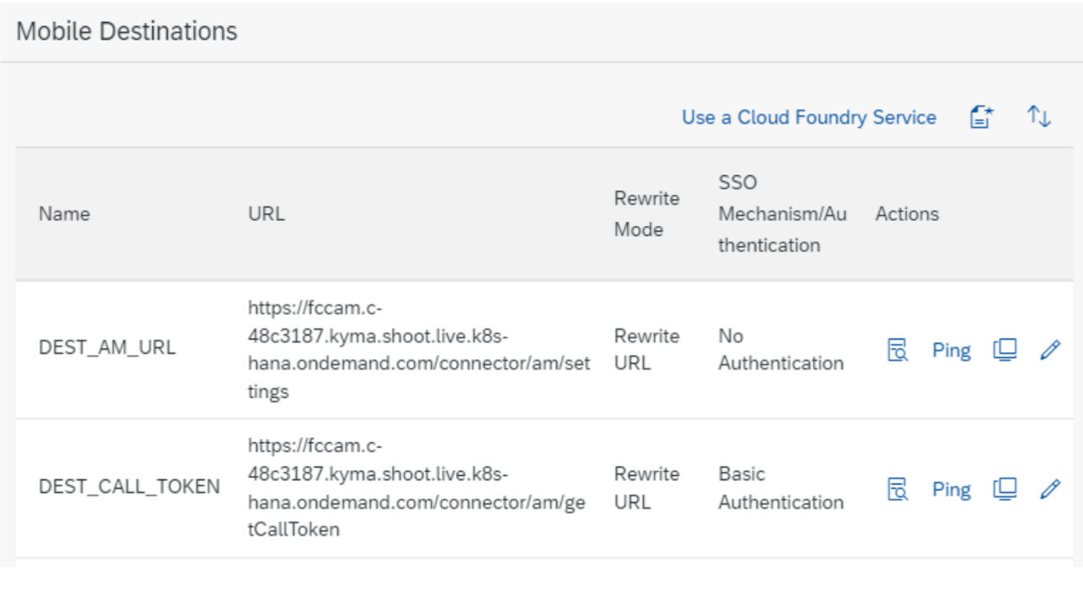Edit the DEST_CALL_TOKEN destination with the pencil icon
Viewport: 1083px width, 592px height.
(1050, 489)
